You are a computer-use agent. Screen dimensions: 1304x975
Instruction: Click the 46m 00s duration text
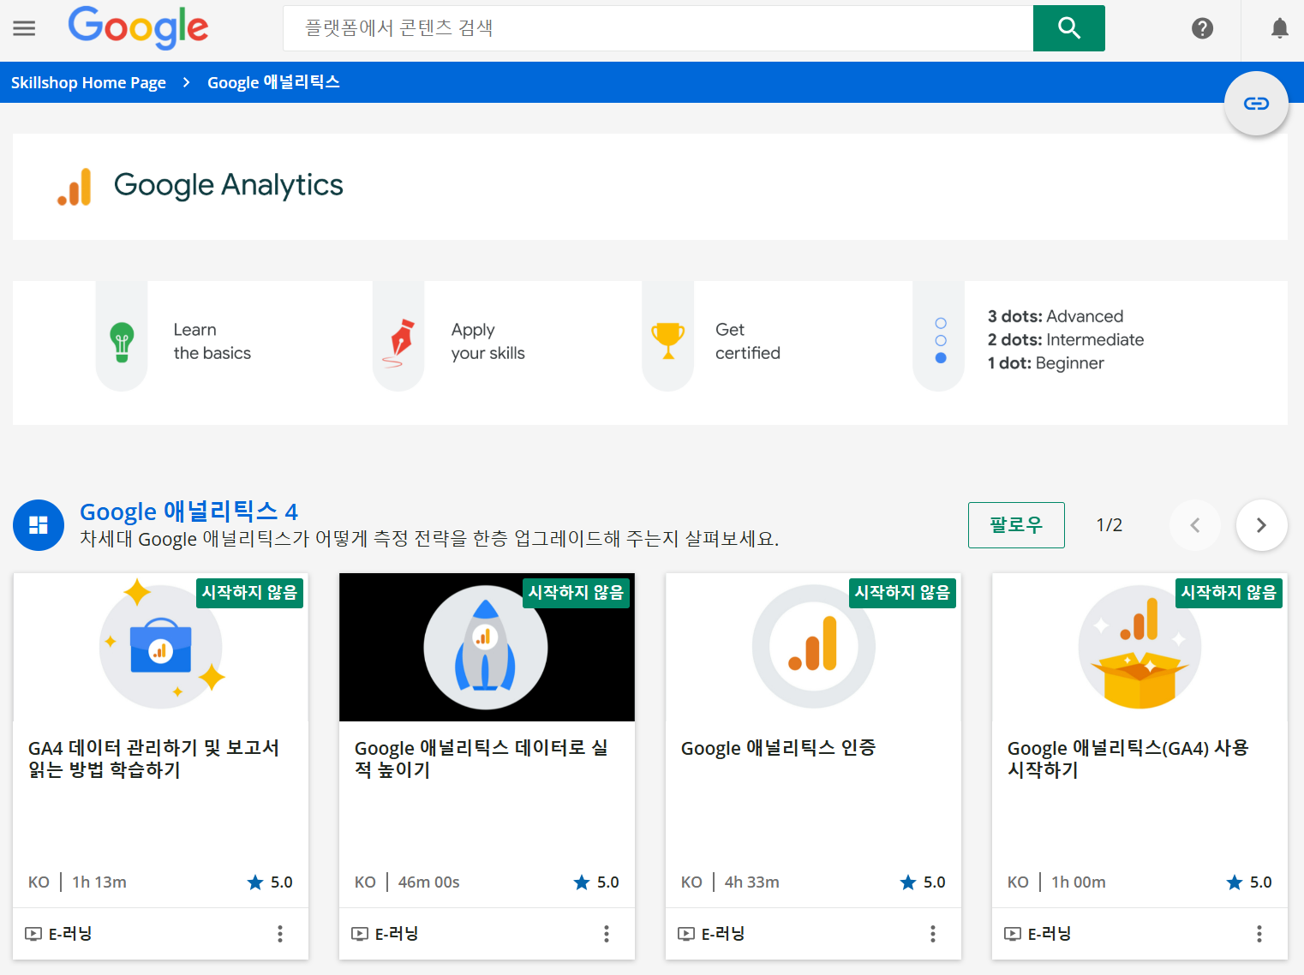click(x=428, y=882)
